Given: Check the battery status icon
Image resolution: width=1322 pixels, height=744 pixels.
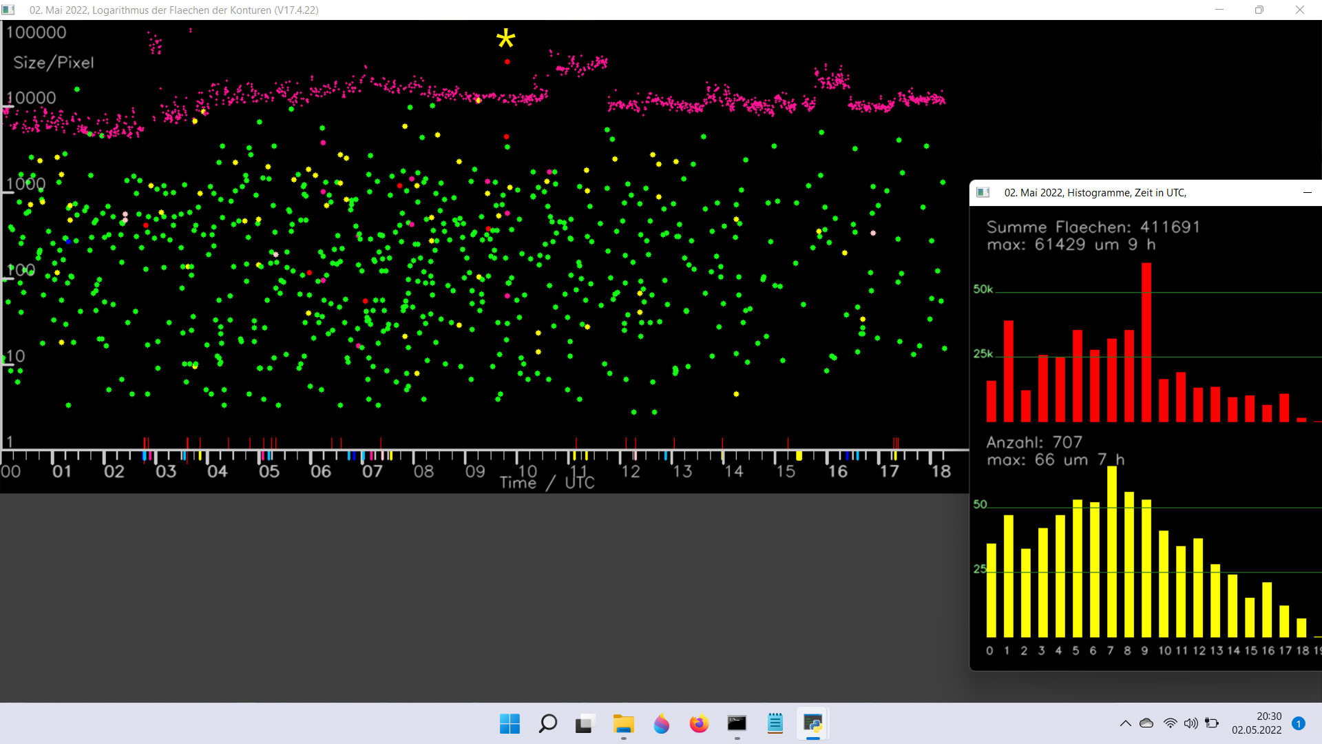Looking at the screenshot, I should pos(1213,723).
